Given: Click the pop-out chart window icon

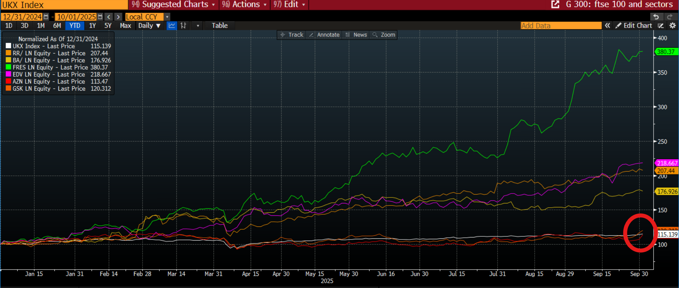Looking at the screenshot, I should point(555,4).
